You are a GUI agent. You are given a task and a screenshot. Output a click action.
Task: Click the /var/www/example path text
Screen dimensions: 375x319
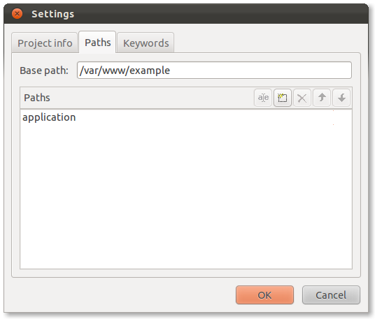click(125, 71)
